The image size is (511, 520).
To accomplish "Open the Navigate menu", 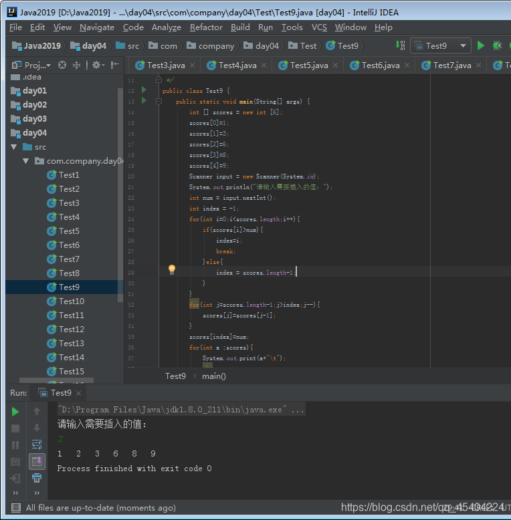I will click(97, 27).
